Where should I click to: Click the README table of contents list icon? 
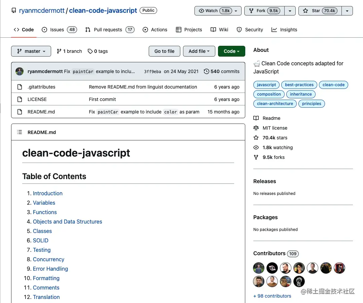(20, 132)
